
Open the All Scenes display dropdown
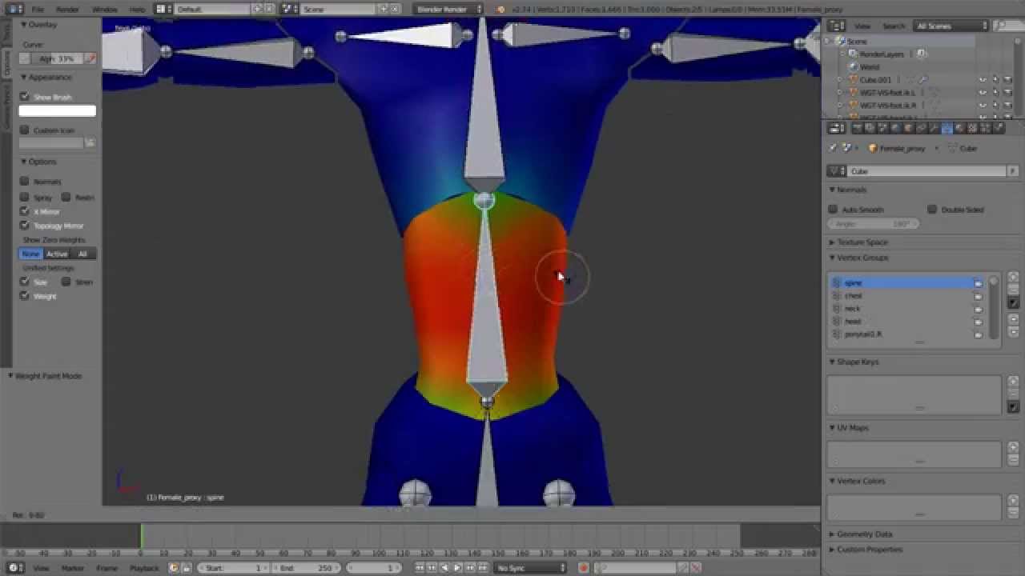(x=952, y=26)
